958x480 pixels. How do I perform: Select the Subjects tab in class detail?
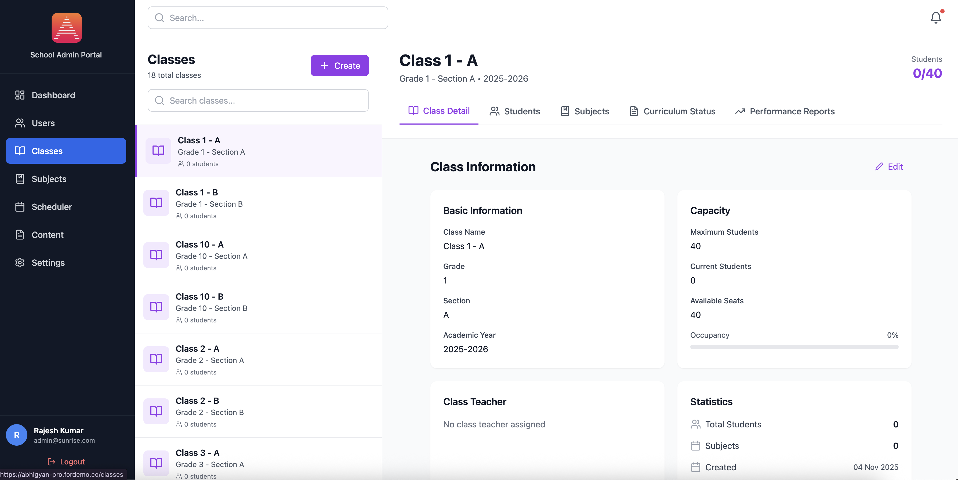(x=585, y=111)
